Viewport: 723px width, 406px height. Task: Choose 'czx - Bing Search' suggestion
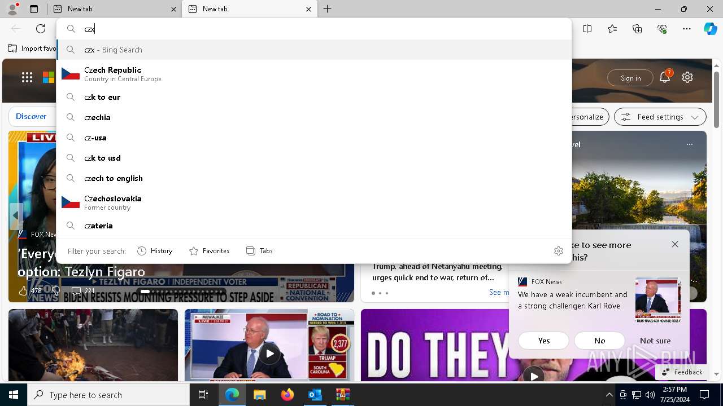[x=314, y=50]
